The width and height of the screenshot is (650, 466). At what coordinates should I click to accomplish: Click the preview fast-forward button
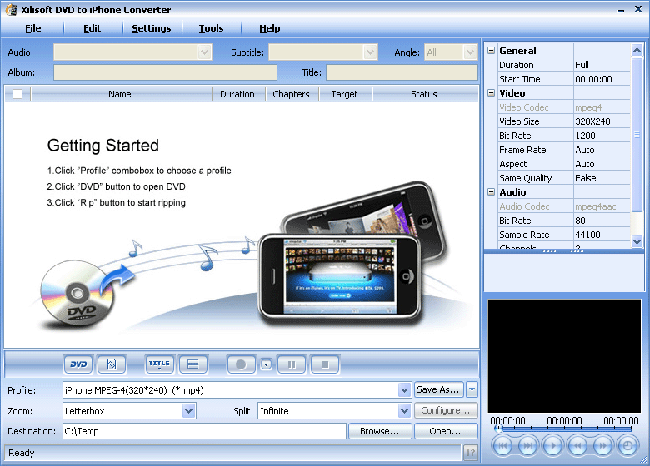point(602,446)
